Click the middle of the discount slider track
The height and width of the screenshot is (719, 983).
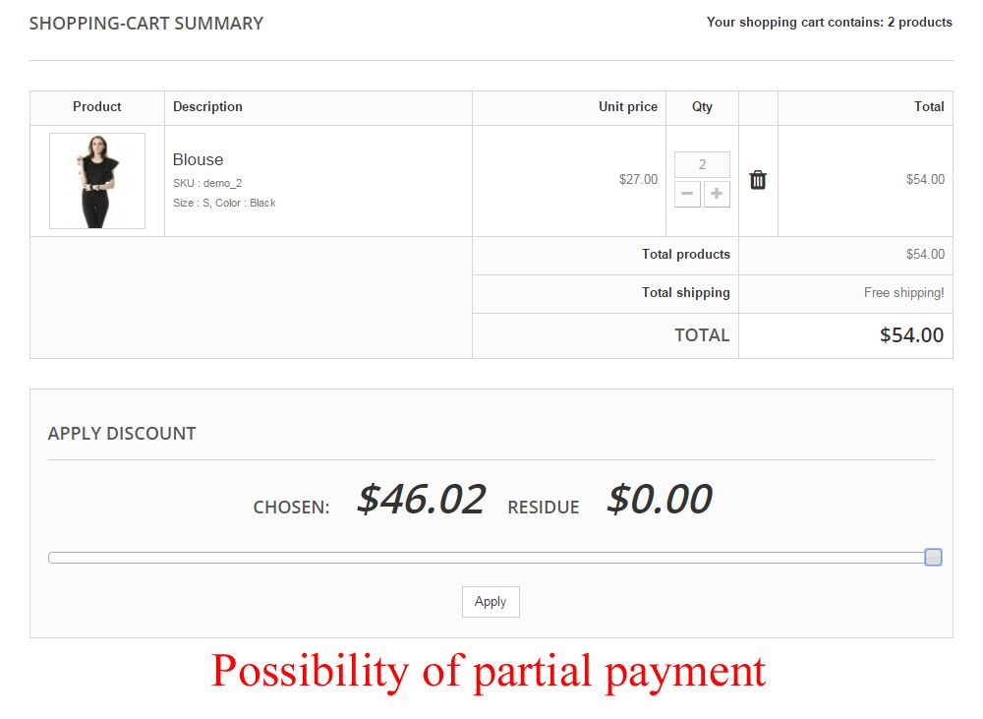[487, 558]
